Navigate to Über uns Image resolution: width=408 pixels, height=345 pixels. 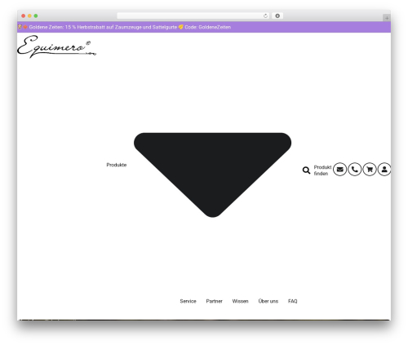click(268, 301)
